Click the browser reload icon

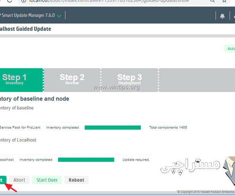9,1
